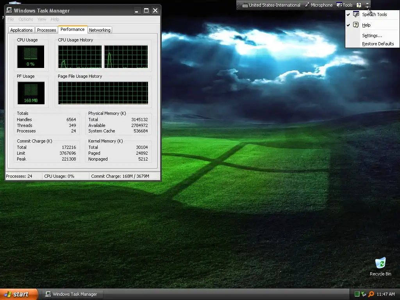
Task: Click the CPU Usage gauge showing 0 %
Action: (x=30, y=57)
